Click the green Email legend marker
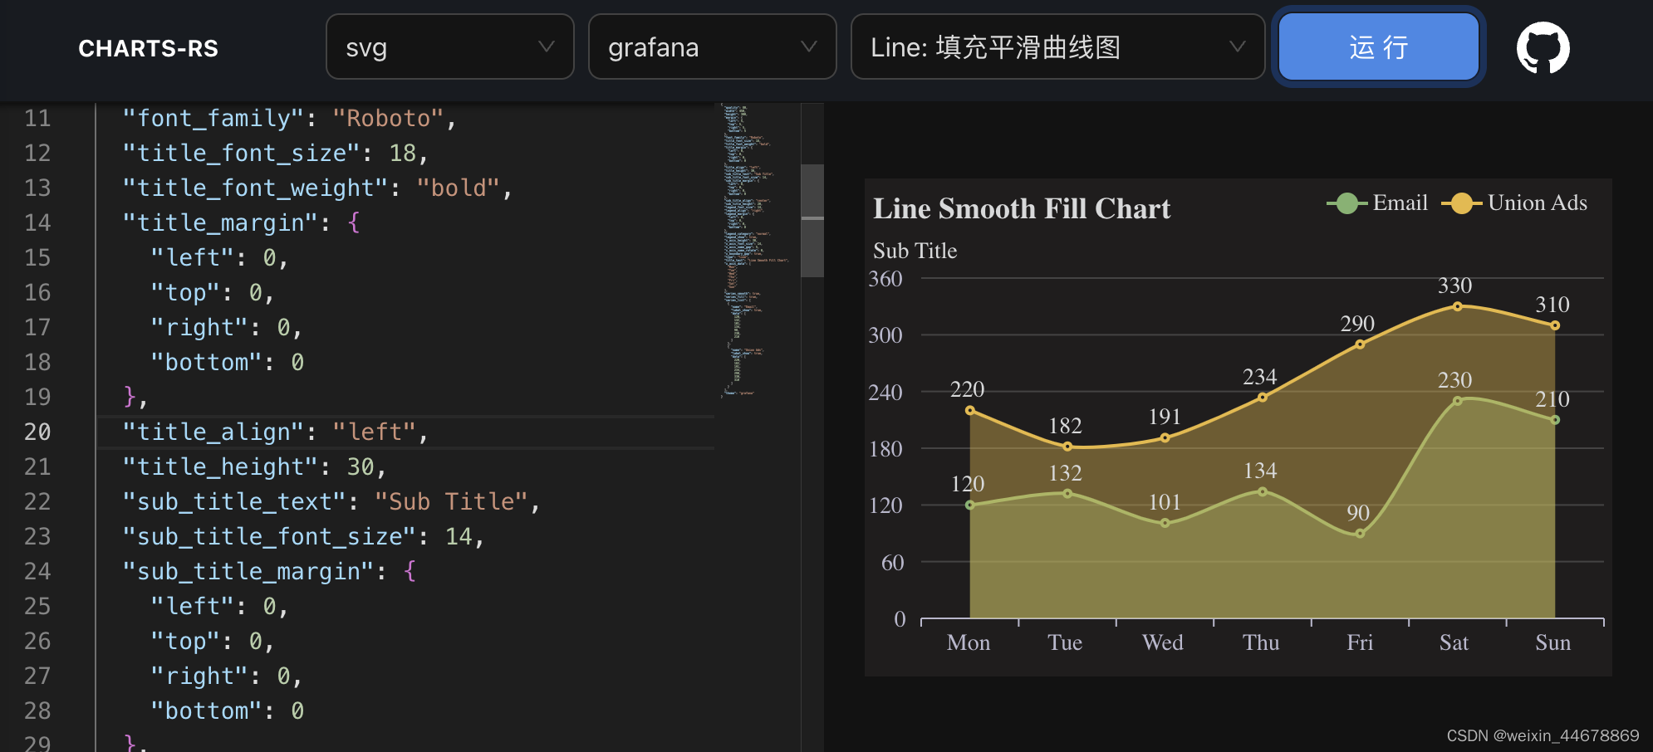 [1346, 203]
